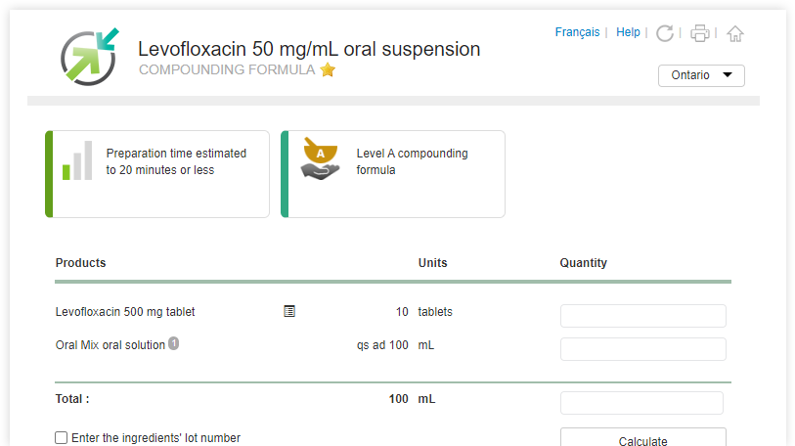Image resolution: width=795 pixels, height=446 pixels.
Task: Open the home page icon
Action: 735,33
